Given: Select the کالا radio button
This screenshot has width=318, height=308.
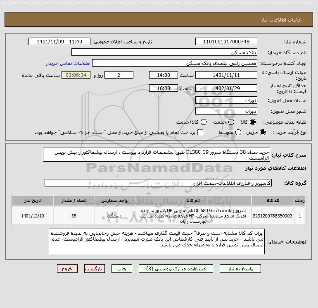Looking at the screenshot, I should 253,122.
